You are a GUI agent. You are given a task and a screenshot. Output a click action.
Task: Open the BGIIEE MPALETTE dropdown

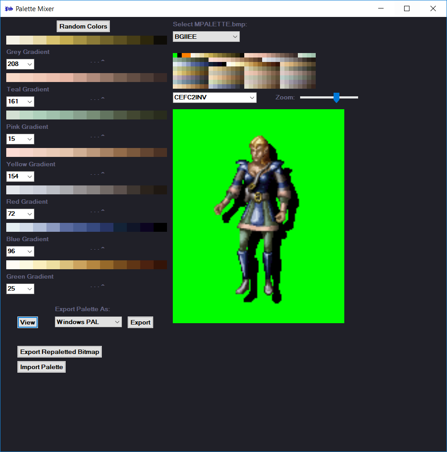click(x=206, y=37)
